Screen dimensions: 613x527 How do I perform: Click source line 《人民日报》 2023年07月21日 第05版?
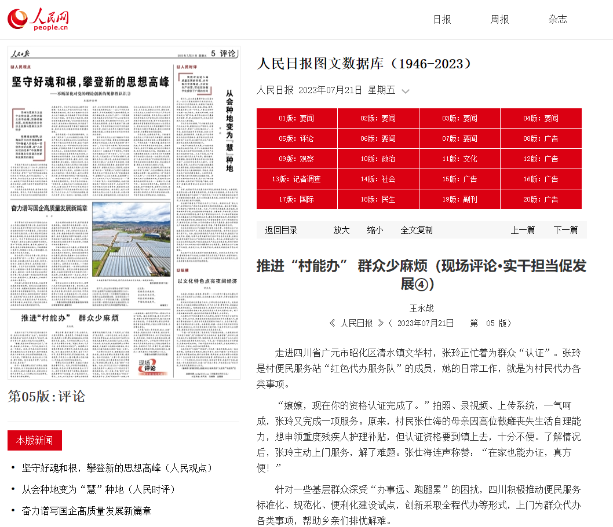tap(421, 323)
